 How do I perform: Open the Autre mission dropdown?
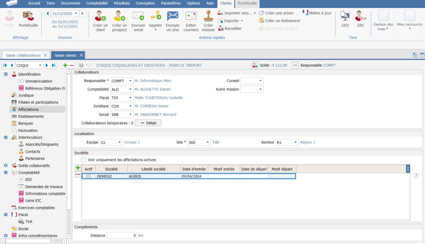260,89
